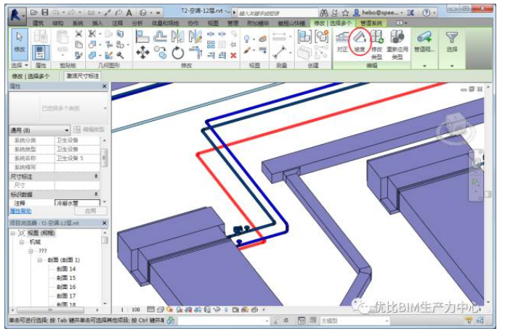Select 剖面 14 in project browser
The image size is (505, 334).
coord(65,269)
